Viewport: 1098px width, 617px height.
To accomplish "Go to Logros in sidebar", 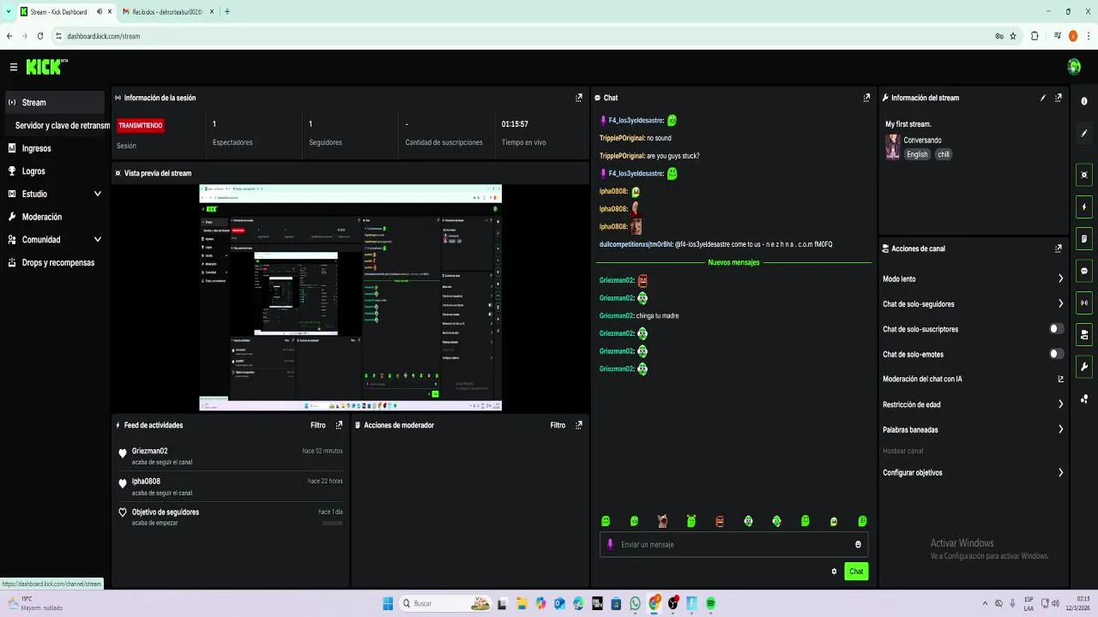I will tap(55, 171).
